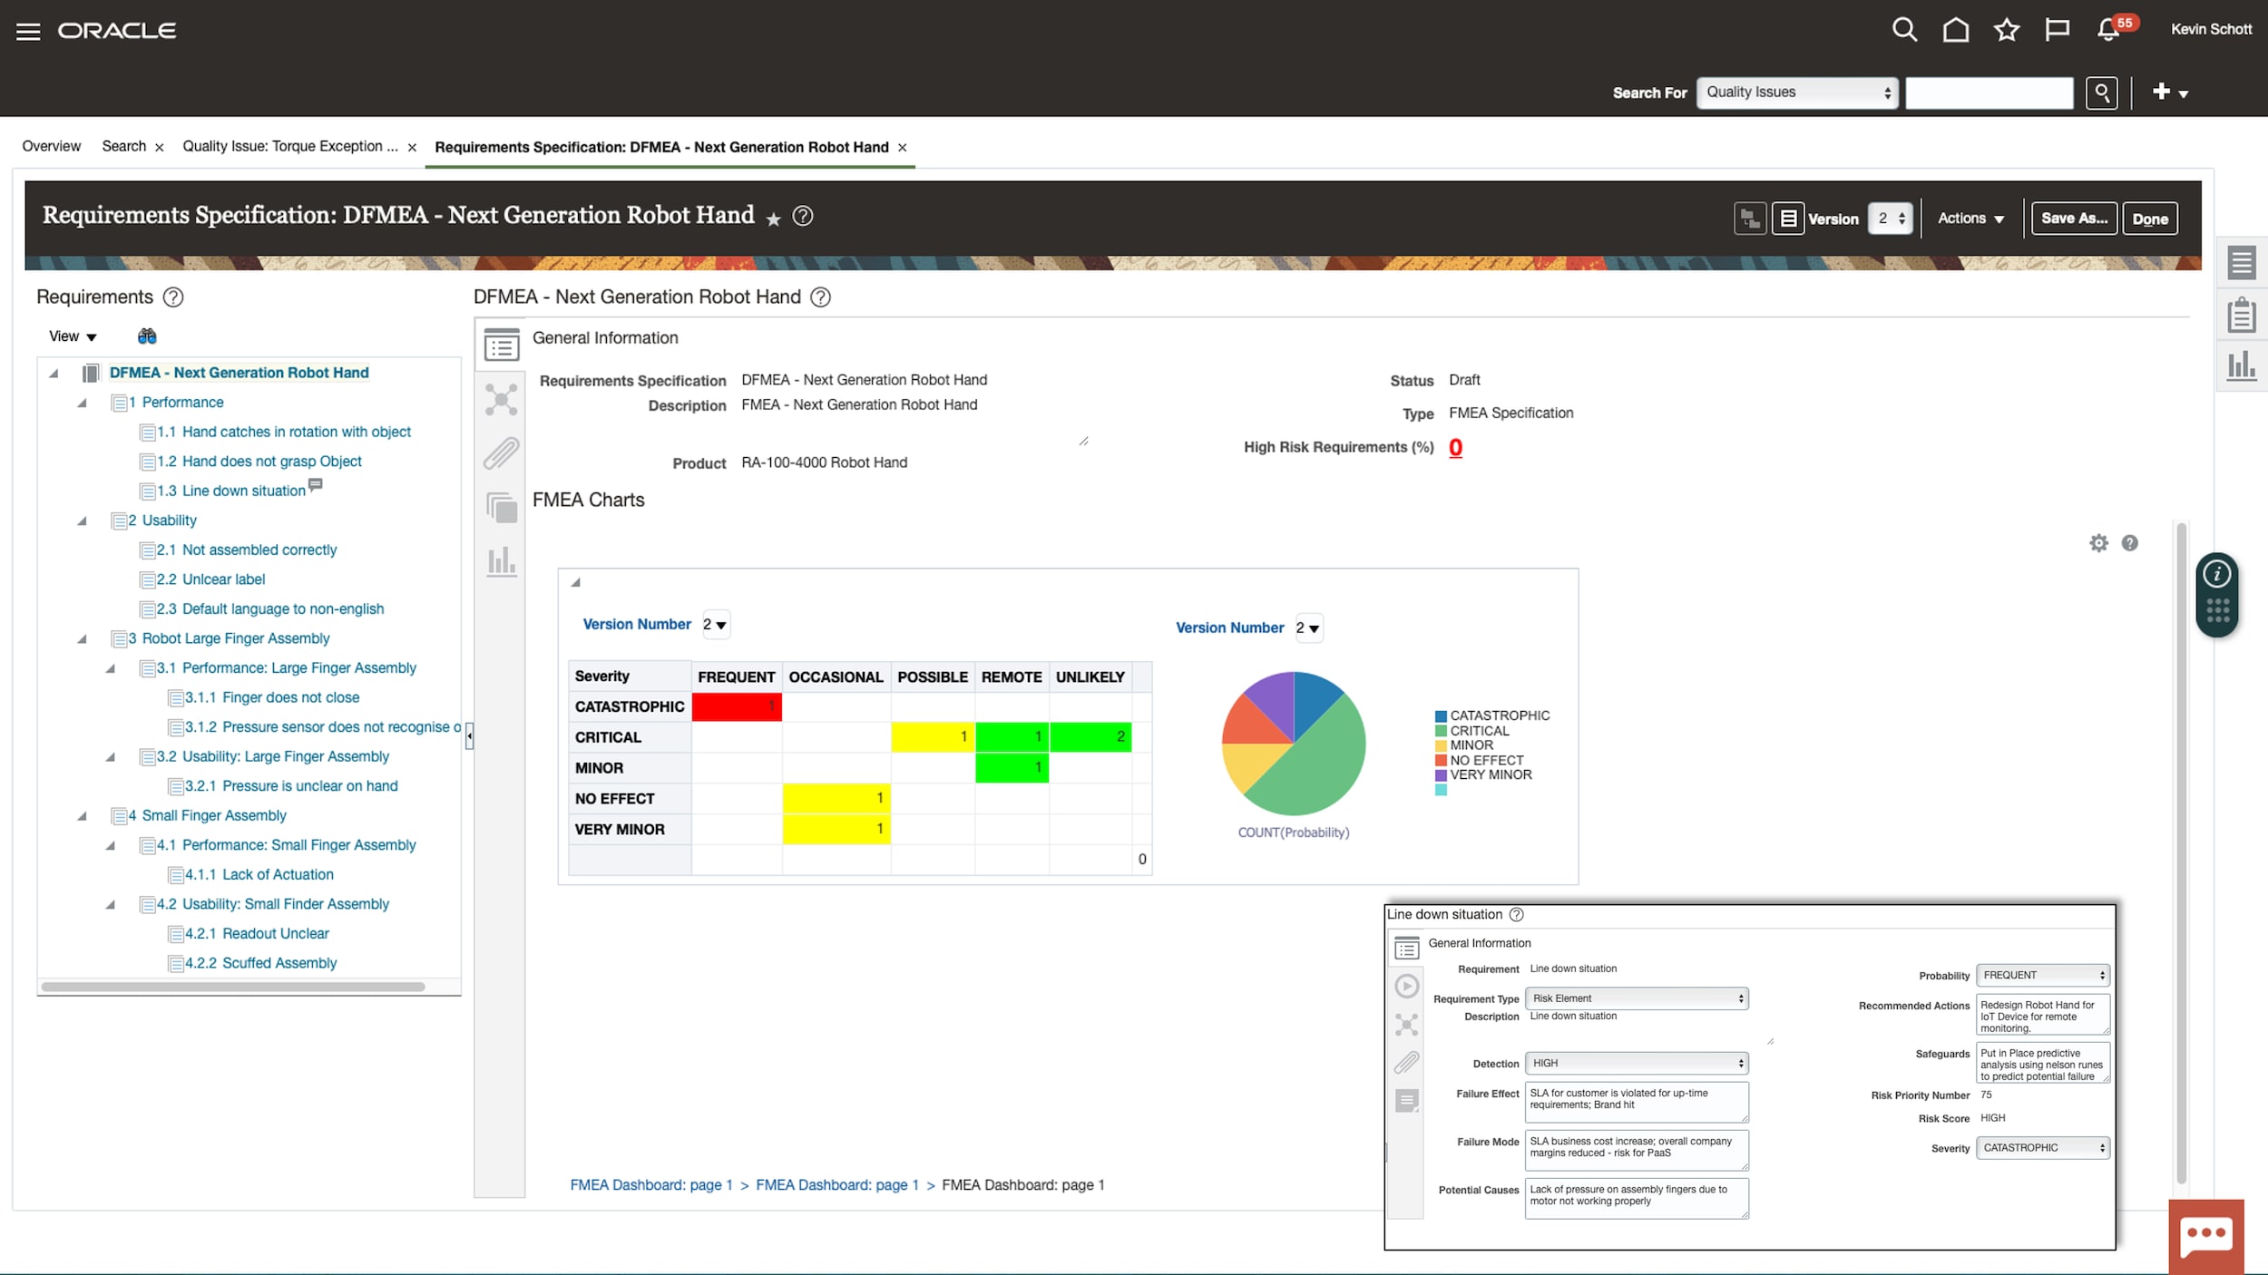This screenshot has height=1275, width=2268.
Task: Switch to the Quality Issue: Torque Exception tab
Action: (288, 146)
